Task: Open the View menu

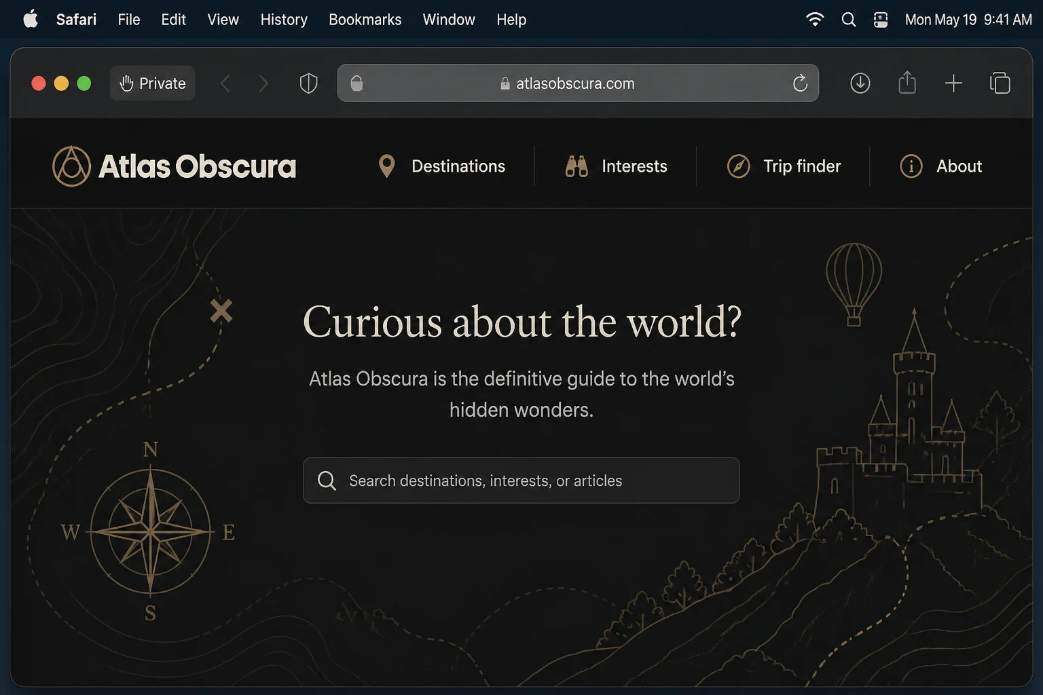Action: coord(223,20)
